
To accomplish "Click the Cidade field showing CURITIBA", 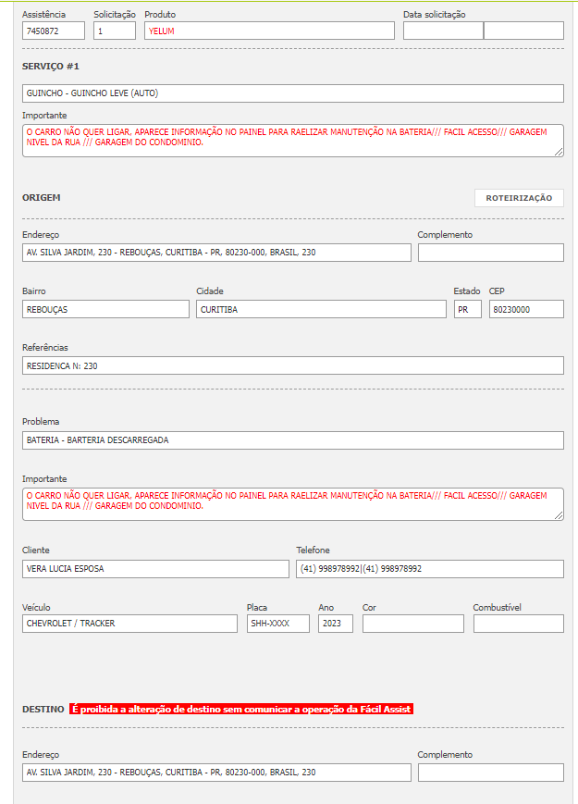I will 321,309.
